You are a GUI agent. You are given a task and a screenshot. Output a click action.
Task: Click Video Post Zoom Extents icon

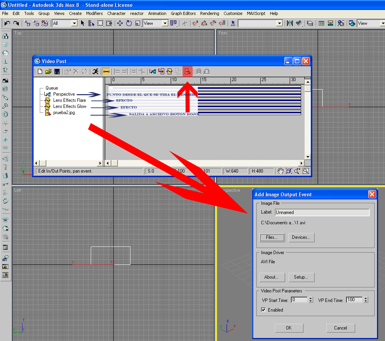tap(289, 171)
